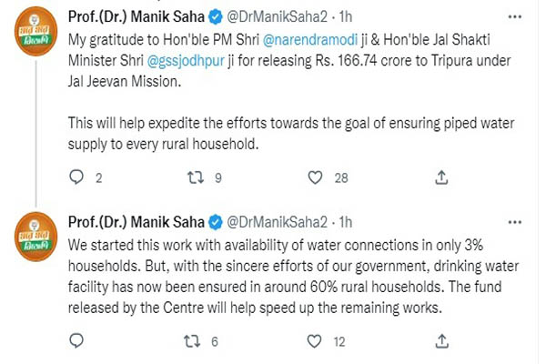Screen dimensions: 546x364
Task: Click Prof.(Dr.) Manik Saha name on second tweet
Action: [136, 222]
